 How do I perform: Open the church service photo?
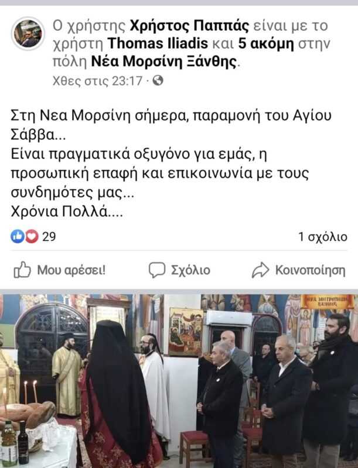tap(179, 381)
